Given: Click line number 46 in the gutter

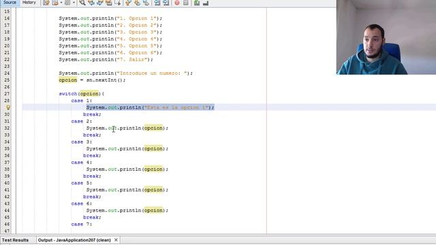Looking at the screenshot, I should [7, 224].
